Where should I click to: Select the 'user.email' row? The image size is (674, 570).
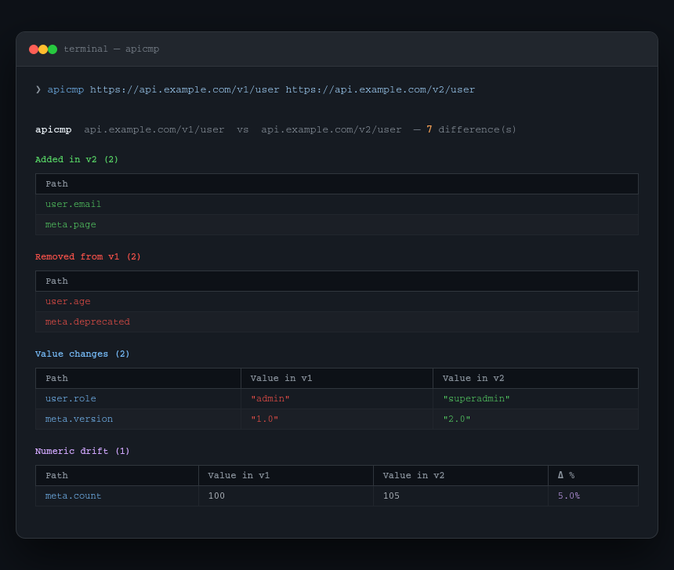pyautogui.click(x=336, y=204)
